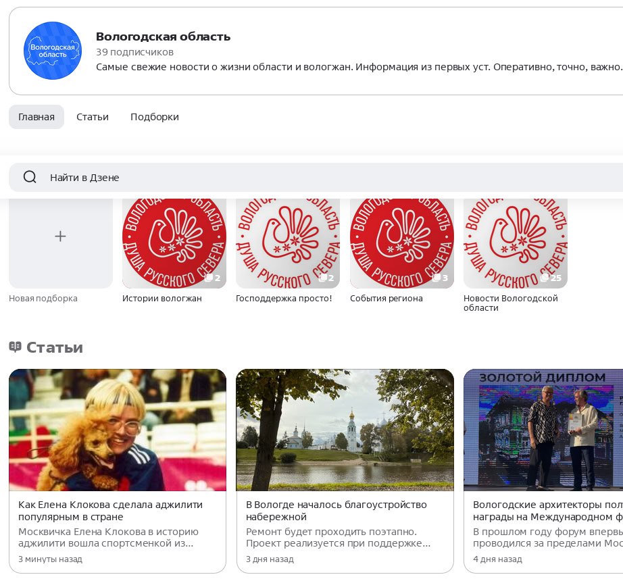This screenshot has width=623, height=579.
Task: Click the '4 дня назад' timestamp
Action: (497, 559)
